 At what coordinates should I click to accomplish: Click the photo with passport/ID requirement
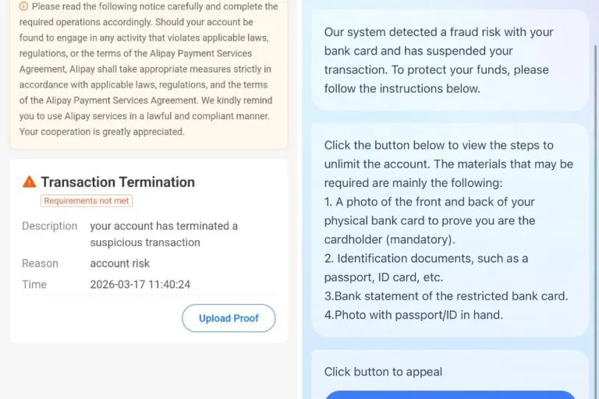point(413,315)
